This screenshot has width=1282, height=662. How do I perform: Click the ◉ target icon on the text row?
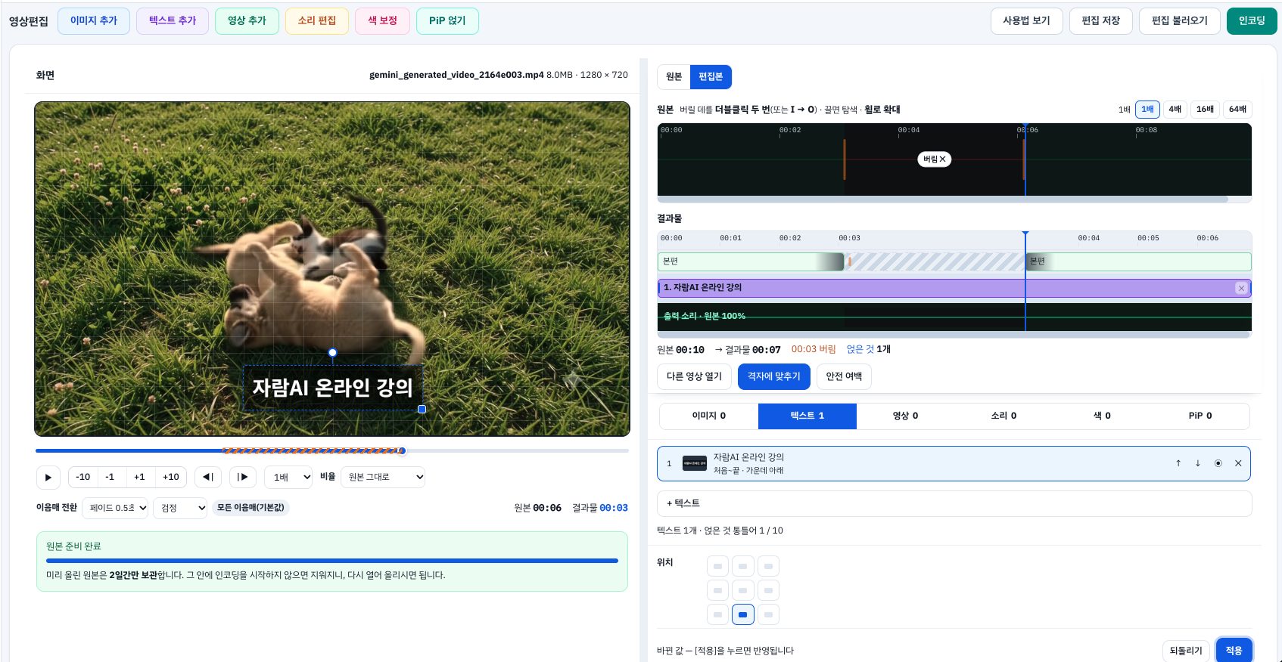pos(1218,463)
